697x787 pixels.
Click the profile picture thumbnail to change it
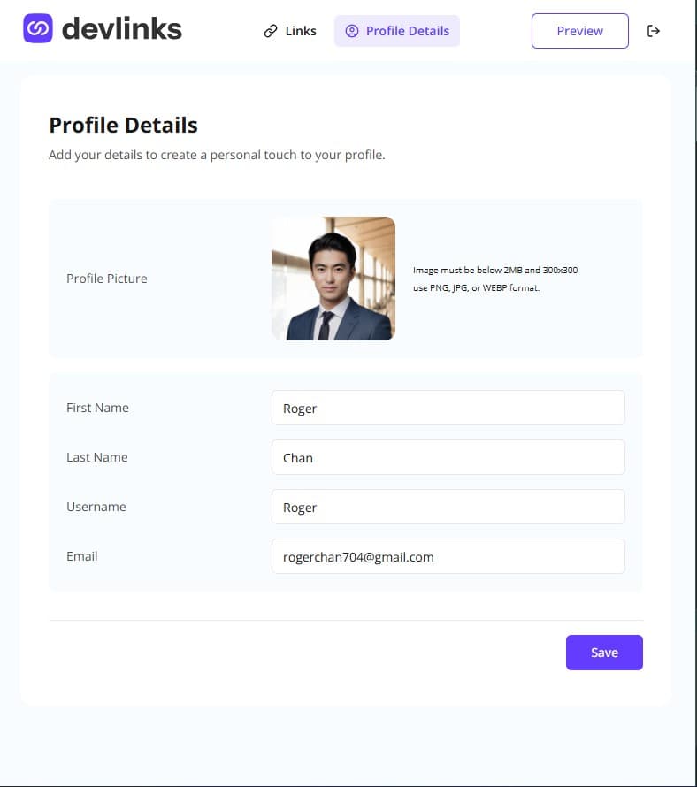coord(333,279)
